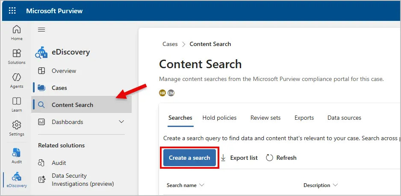The width and height of the screenshot is (401, 196).
Task: Expand the Dashboards menu chevron
Action: (x=122, y=122)
